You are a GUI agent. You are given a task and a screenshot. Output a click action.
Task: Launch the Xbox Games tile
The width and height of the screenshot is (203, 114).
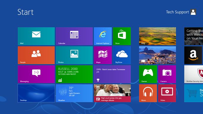coord(148,74)
